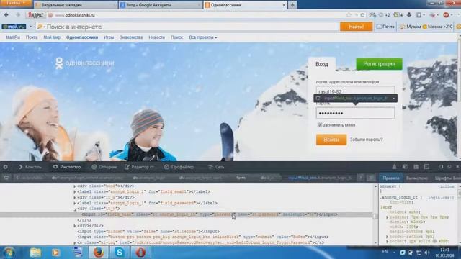Toggle the 'запомнить меня' checkbox
Viewport: 461px width, 259px height.
pos(320,125)
